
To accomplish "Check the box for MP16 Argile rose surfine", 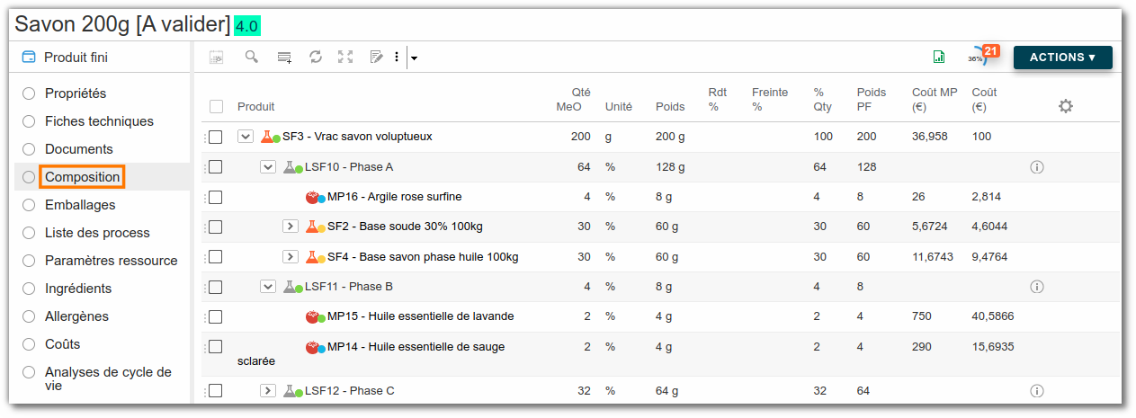I will click(215, 197).
